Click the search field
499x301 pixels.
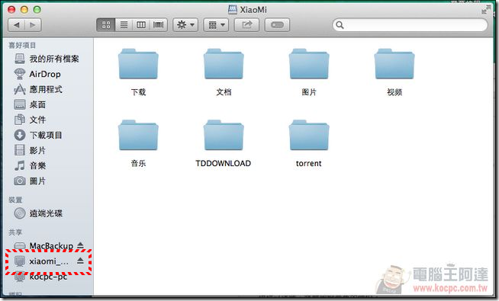410,25
